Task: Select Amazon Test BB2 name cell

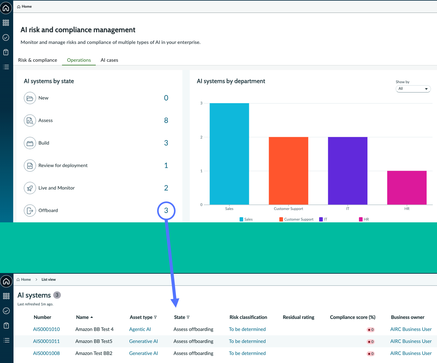Action: coord(94,353)
